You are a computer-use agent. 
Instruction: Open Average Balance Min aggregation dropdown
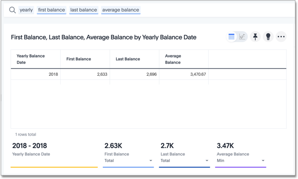click(241, 161)
